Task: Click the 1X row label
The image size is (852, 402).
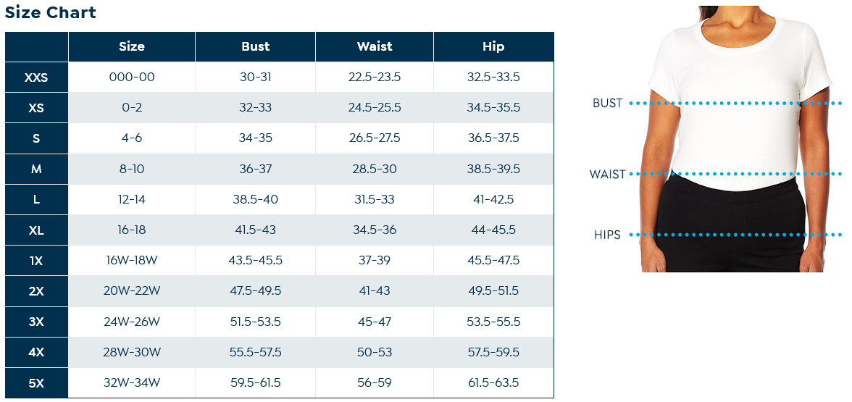Action: coord(36,261)
